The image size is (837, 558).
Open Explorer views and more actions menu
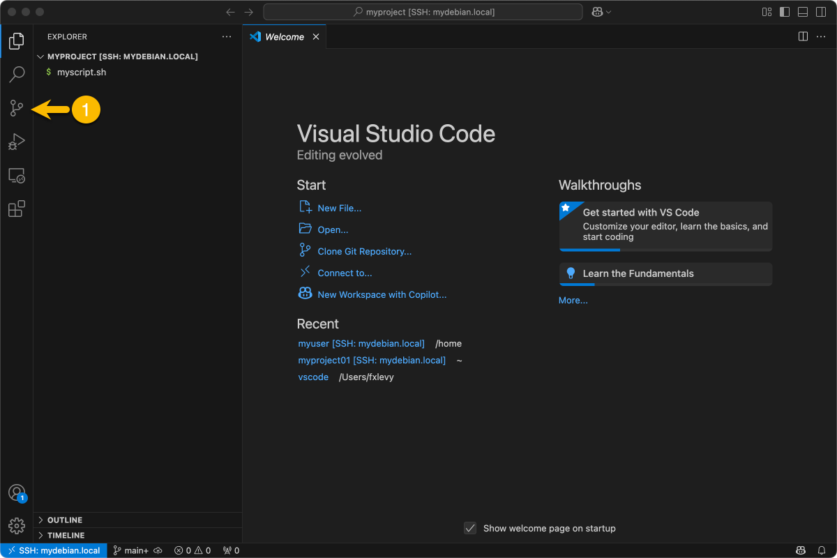coord(226,36)
